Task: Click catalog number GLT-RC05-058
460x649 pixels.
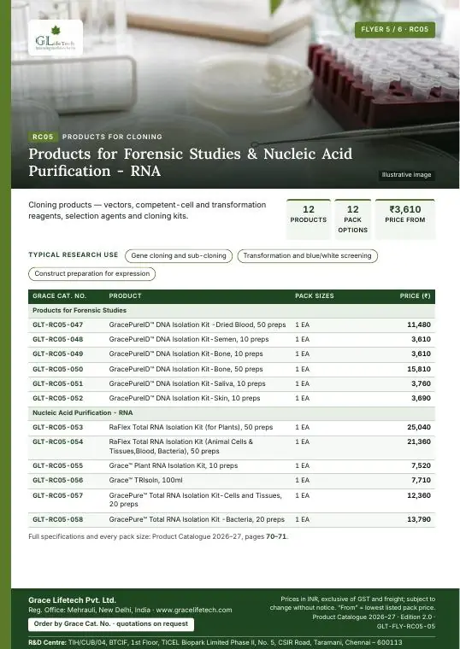Action: 57,519
